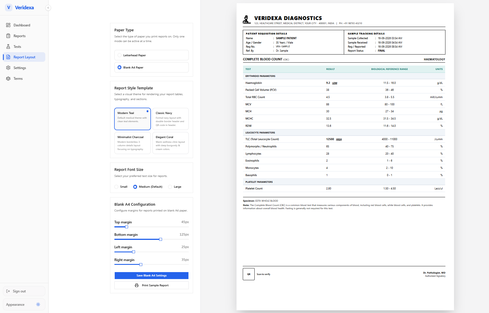This screenshot has height=313, width=489.
Task: Click the TLC HIGH flag
Action: pos(339,140)
